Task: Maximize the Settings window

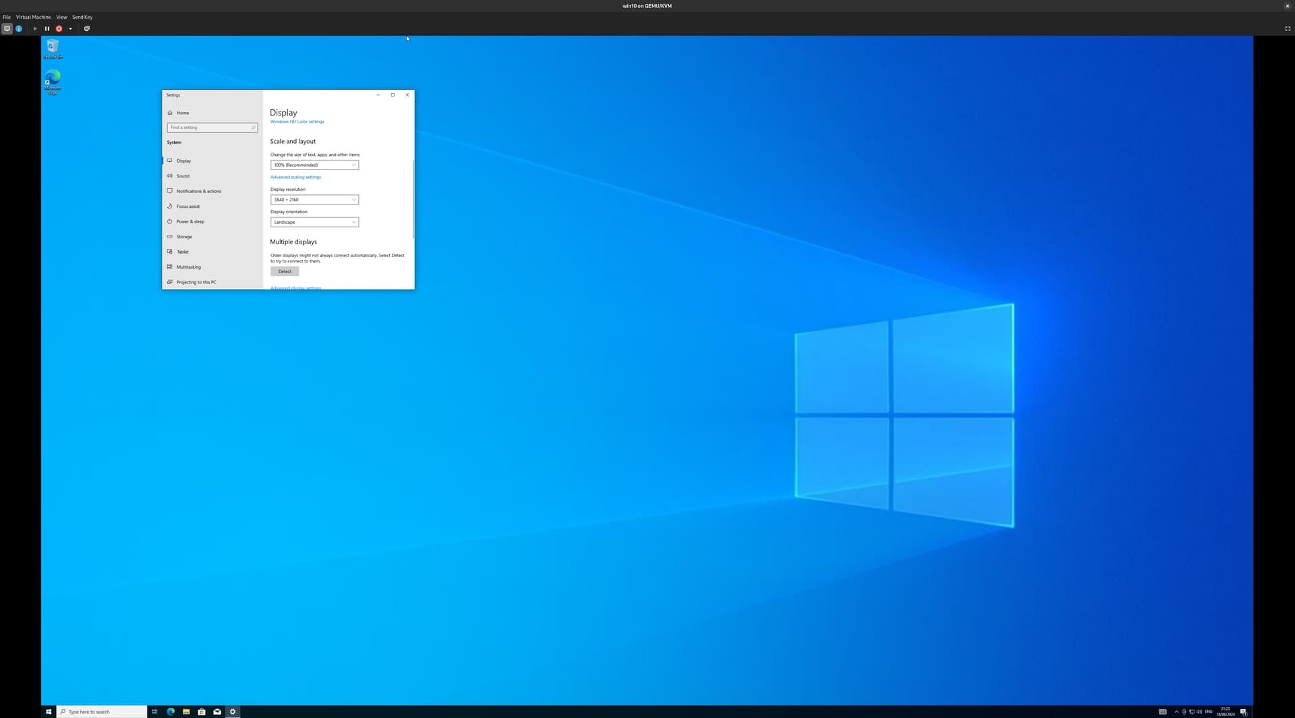Action: (x=393, y=95)
